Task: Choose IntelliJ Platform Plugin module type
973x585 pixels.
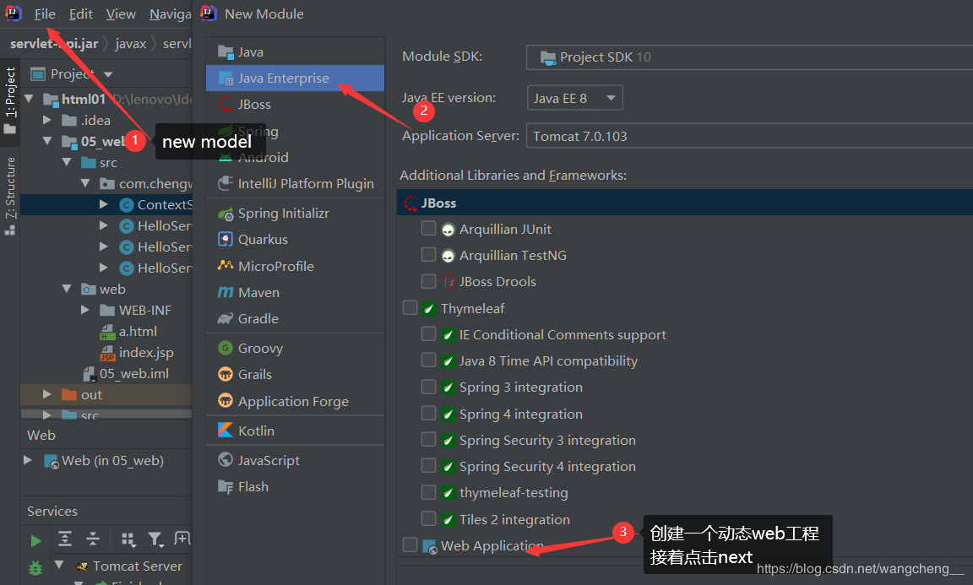Action: pos(295,184)
